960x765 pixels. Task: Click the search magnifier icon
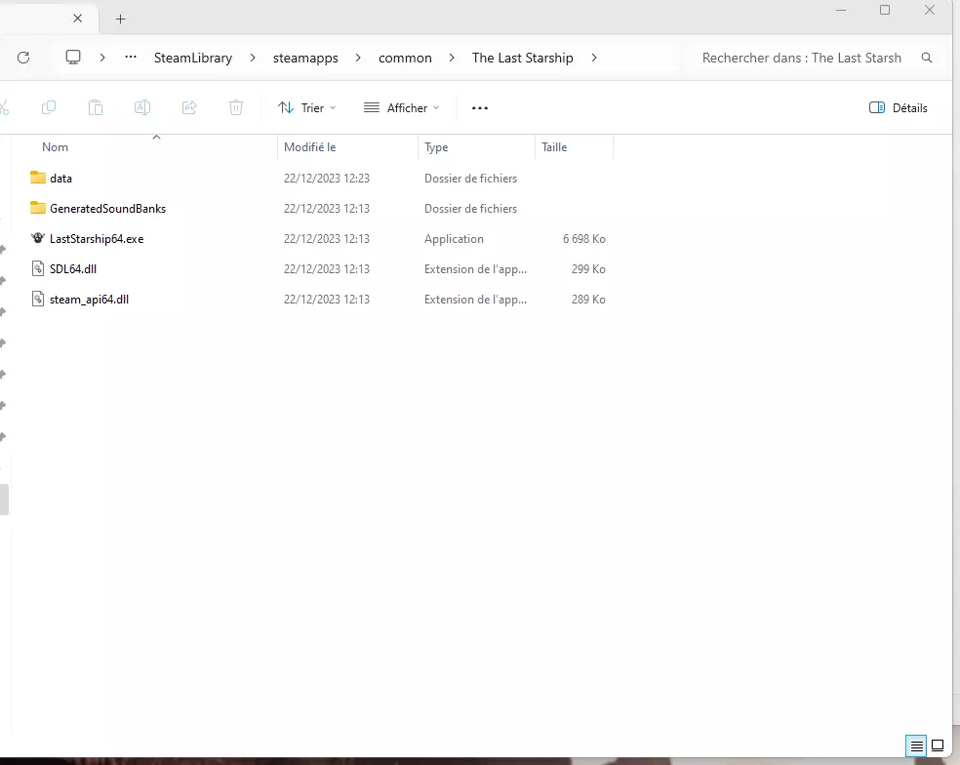(x=926, y=58)
